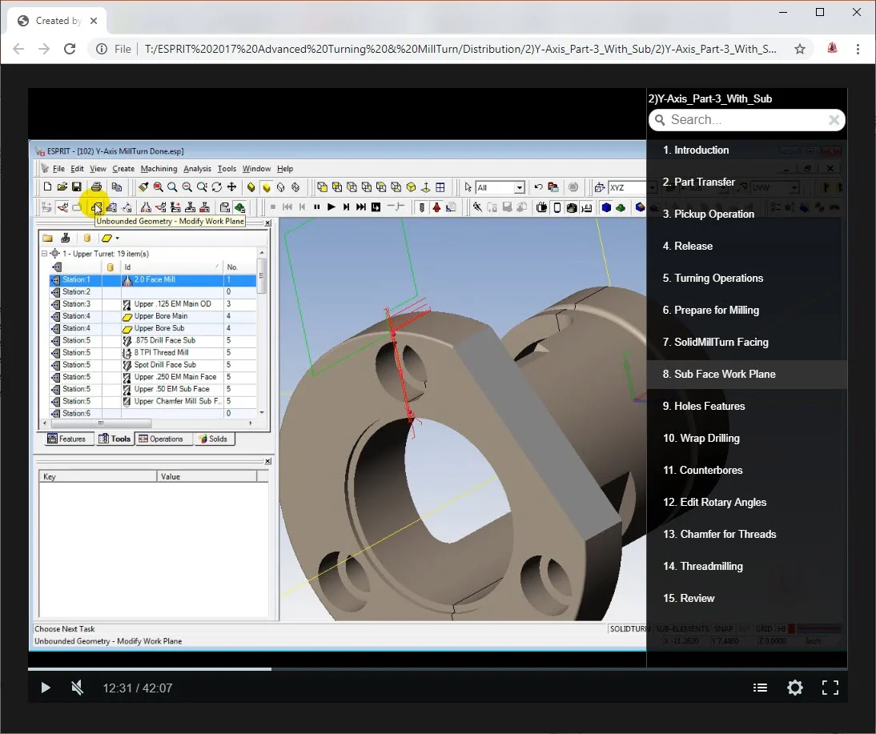
Task: Switch to the Operations tab
Action: tap(162, 439)
